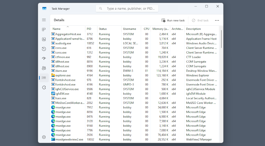Select fontdrvhost.exe with PID 976
This screenshot has width=265, height=146.
[x=134, y=80]
